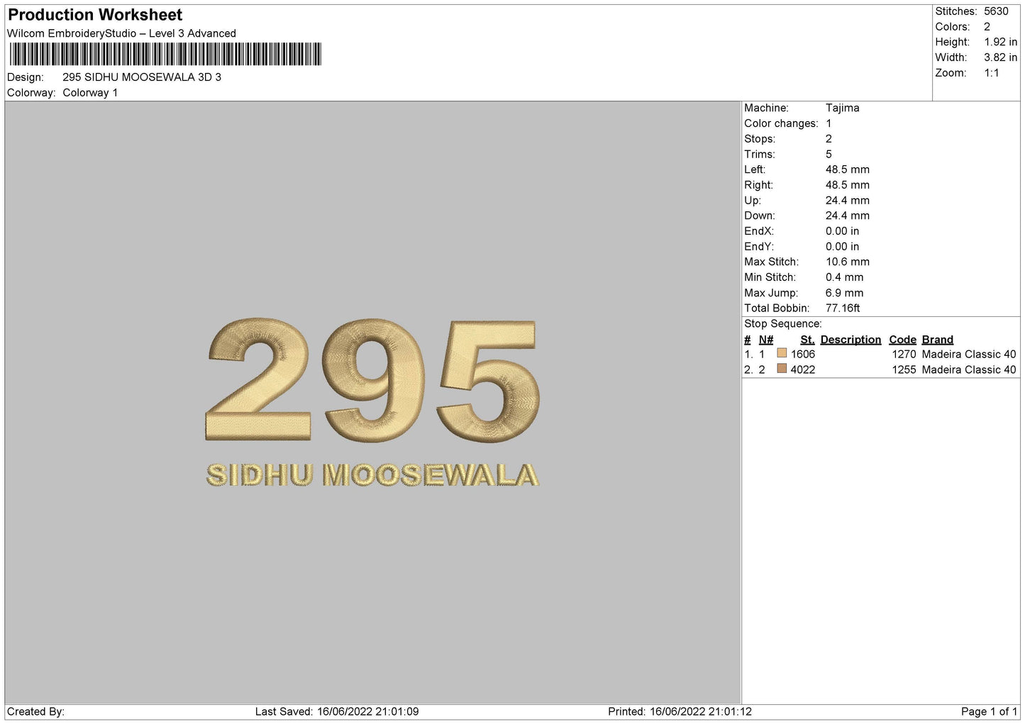This screenshot has width=1025, height=724.
Task: Click the Right value 48.5 mm
Action: 847,185
